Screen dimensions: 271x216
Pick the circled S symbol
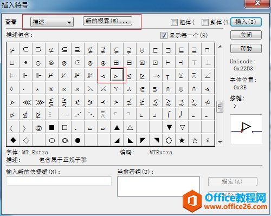(39, 128)
